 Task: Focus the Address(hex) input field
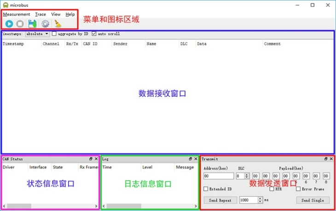pos(219,176)
